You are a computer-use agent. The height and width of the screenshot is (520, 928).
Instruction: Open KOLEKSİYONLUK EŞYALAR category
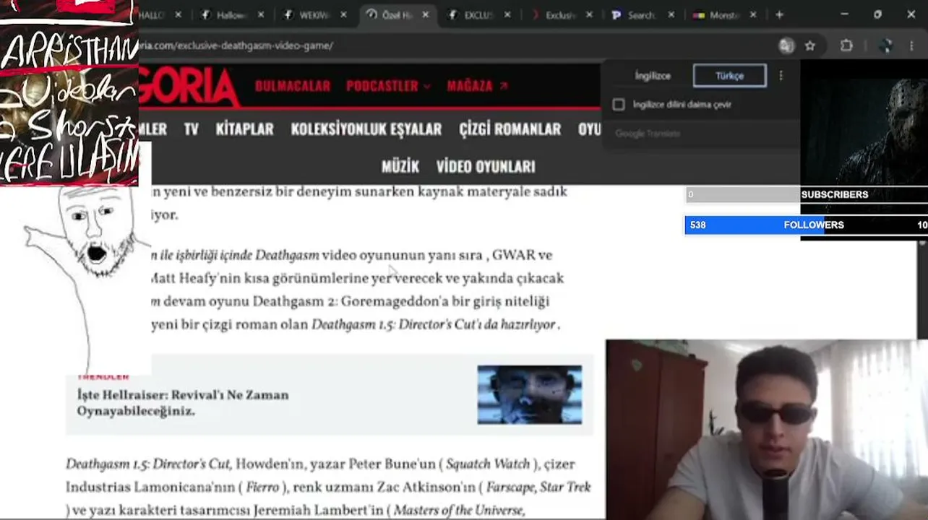pyautogui.click(x=366, y=129)
